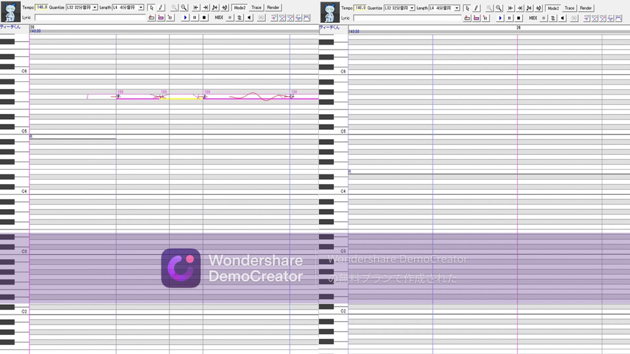Click note-next arrow icon in left window
Screen dimensions: 630x354
pyautogui.click(x=224, y=8)
